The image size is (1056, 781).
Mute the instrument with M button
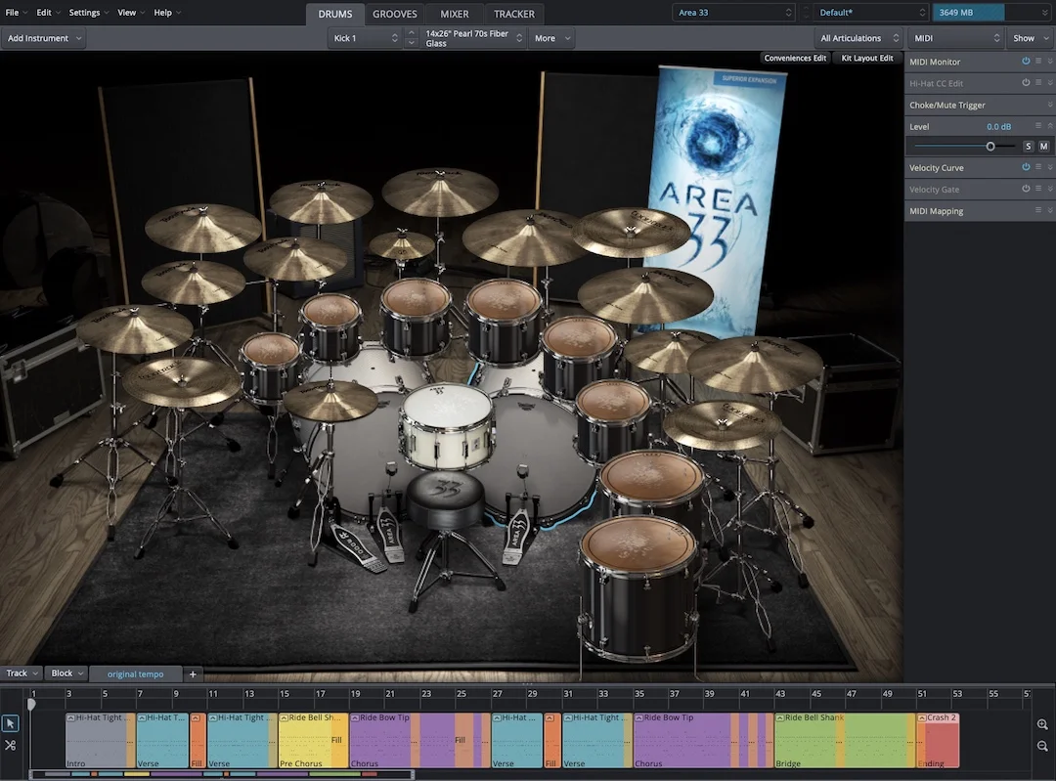(x=1043, y=146)
